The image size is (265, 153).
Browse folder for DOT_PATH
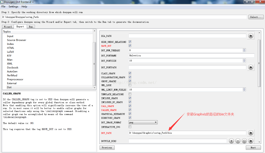[251, 133]
